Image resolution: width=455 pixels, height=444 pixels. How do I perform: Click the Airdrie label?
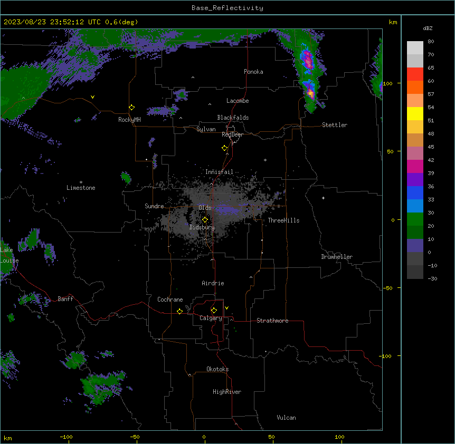tap(213, 283)
